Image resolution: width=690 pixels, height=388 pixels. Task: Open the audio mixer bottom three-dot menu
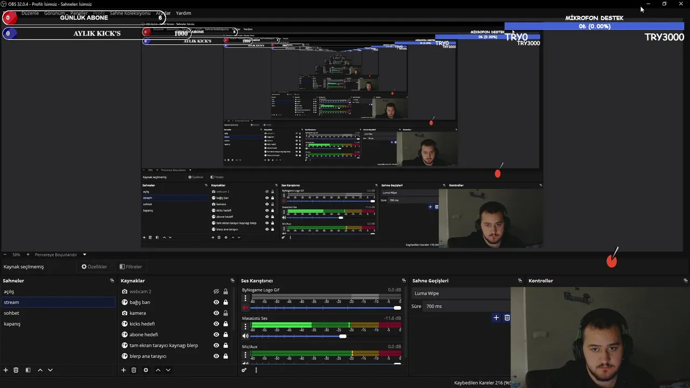[256, 370]
